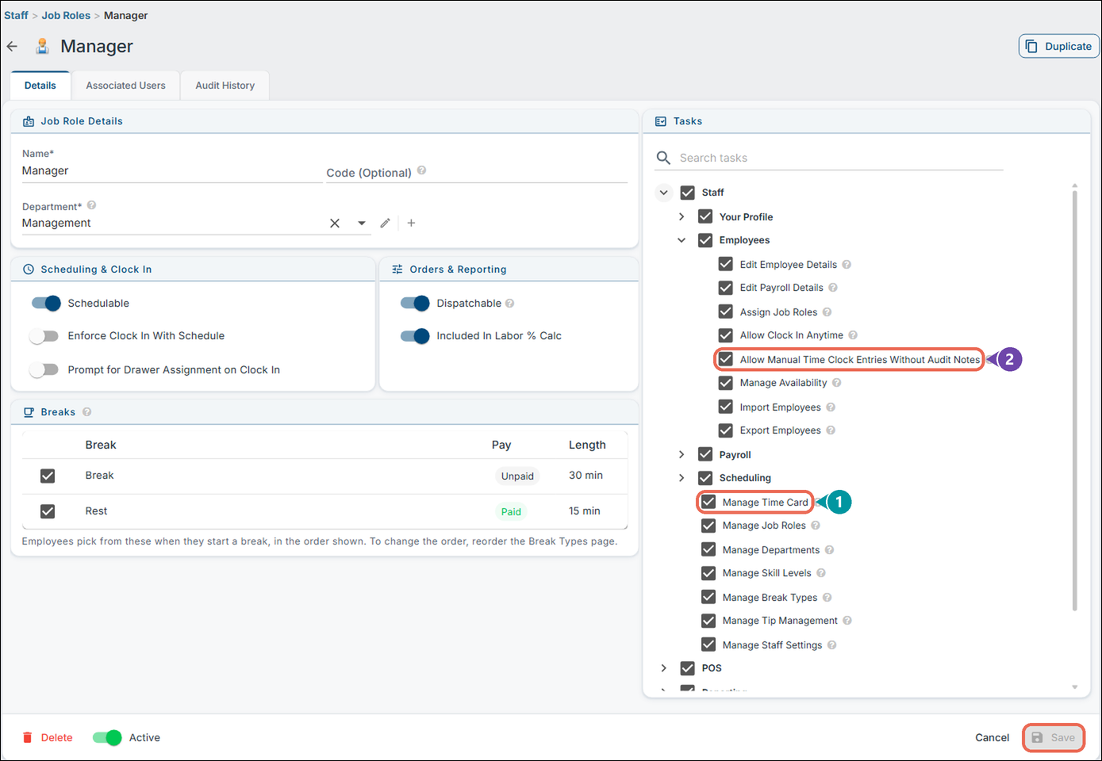Click help icon for Export Employees
This screenshot has width=1102, height=761.
pyautogui.click(x=831, y=430)
